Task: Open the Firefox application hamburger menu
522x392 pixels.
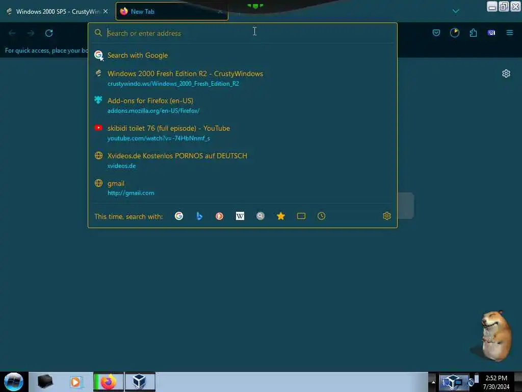Action: [x=510, y=33]
